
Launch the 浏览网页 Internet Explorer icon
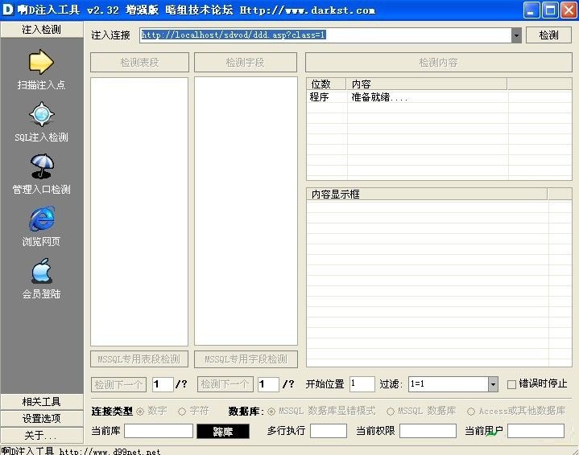click(42, 219)
